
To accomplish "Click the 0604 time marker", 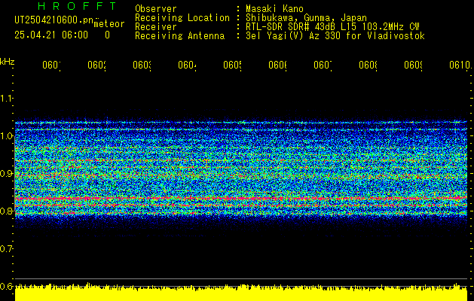I will point(187,65).
